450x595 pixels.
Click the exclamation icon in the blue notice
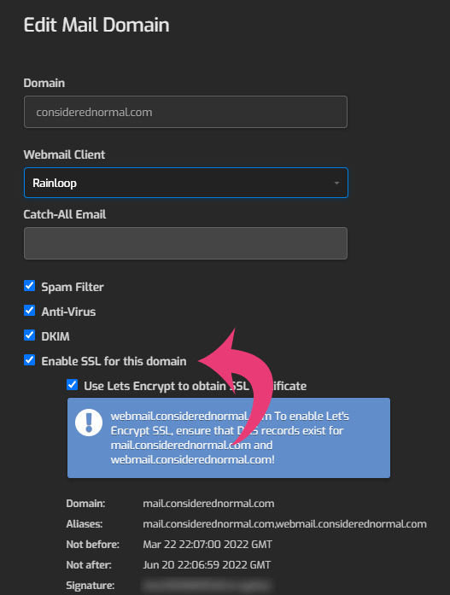pyautogui.click(x=89, y=423)
